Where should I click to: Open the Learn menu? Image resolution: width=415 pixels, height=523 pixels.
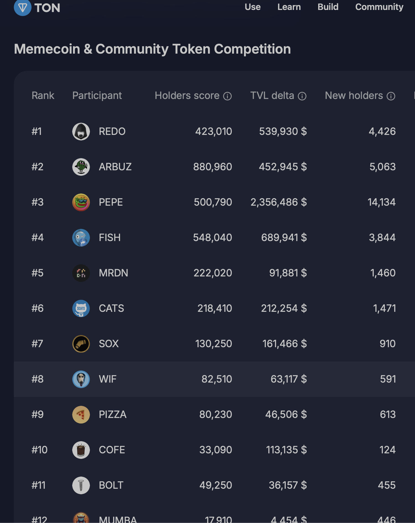(289, 7)
